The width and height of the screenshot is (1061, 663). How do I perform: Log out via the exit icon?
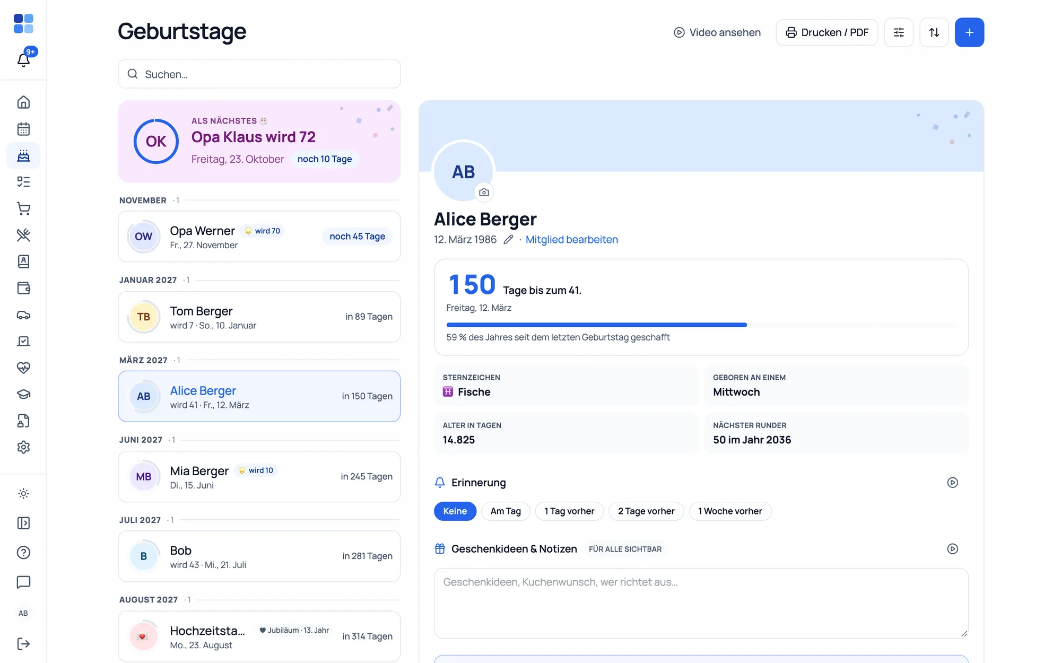click(x=23, y=643)
